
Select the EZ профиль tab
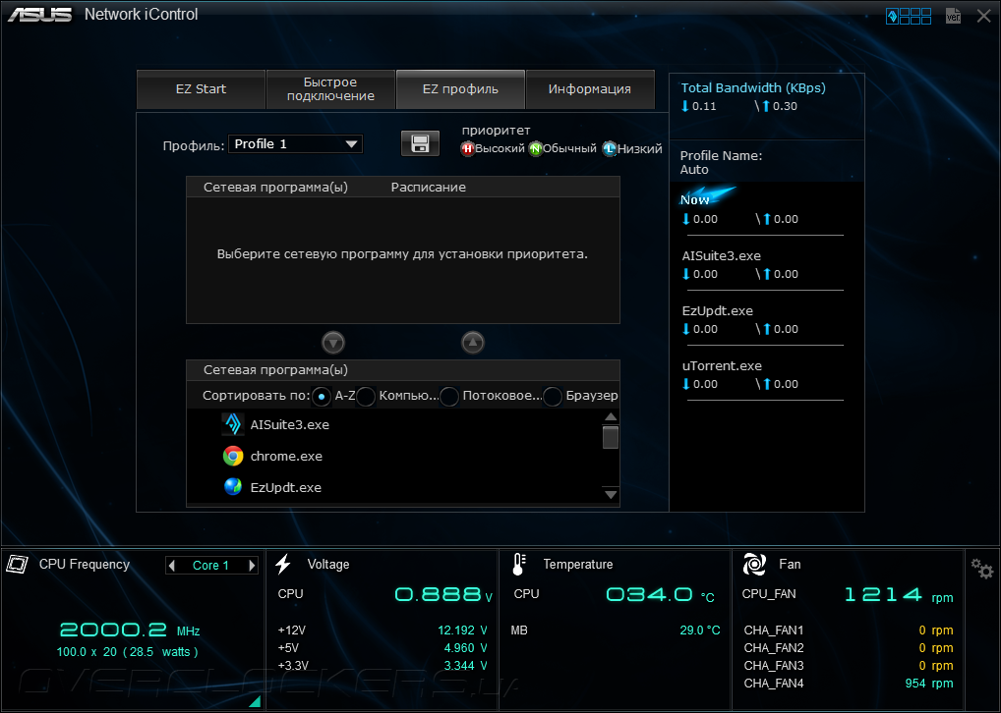pos(460,89)
